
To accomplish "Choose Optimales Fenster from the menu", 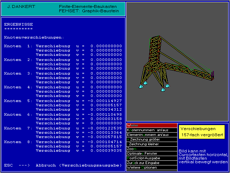I will (x=152, y=153).
